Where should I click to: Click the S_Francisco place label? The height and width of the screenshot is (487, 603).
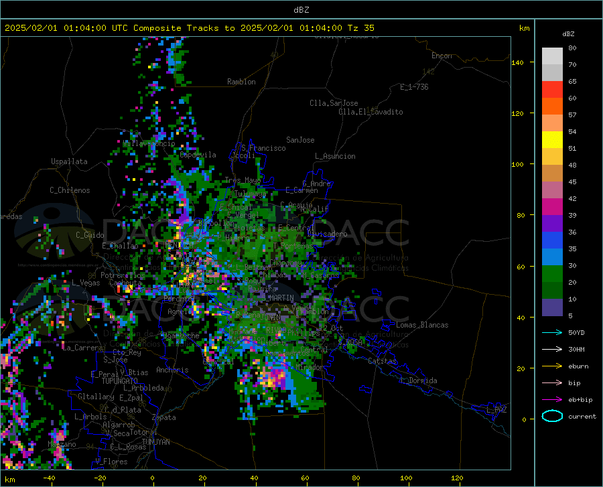point(263,148)
